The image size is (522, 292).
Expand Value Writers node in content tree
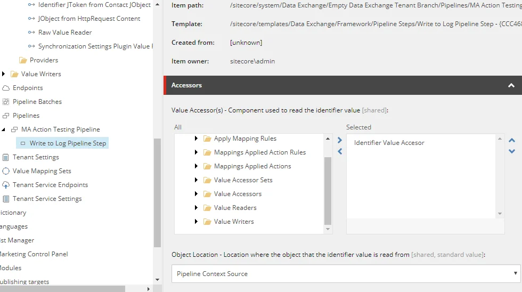pos(3,74)
